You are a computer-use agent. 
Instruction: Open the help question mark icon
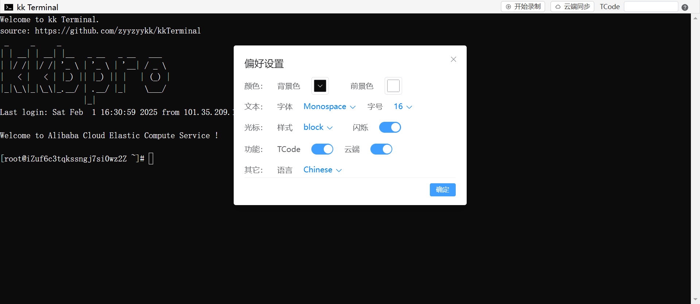[x=685, y=7]
